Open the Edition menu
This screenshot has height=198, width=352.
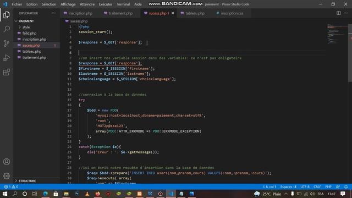[x=32, y=4]
